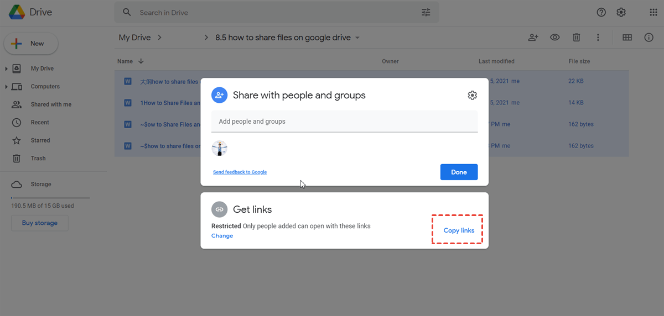The width and height of the screenshot is (664, 316).
Task: Click the Remove trash icon in toolbar
Action: [x=577, y=38]
